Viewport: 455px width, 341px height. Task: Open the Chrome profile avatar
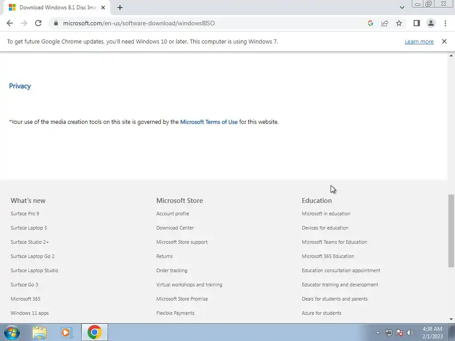(x=431, y=23)
